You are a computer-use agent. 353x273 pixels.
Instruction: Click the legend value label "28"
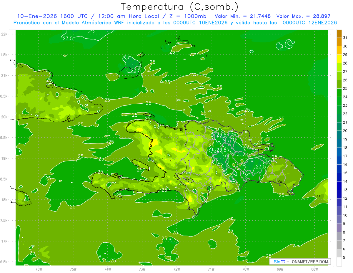pyautogui.click(x=345, y=63)
